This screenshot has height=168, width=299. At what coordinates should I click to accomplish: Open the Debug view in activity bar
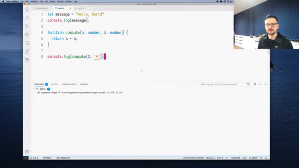(x=27, y=35)
